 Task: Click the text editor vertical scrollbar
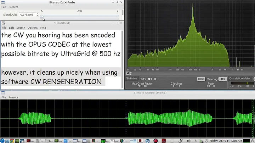tap(123, 59)
